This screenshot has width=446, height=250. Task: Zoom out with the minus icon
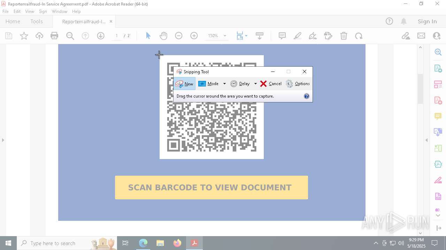[x=179, y=36]
